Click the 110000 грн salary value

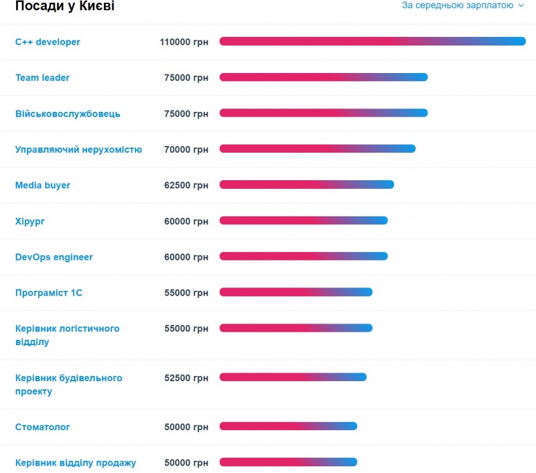(x=184, y=42)
